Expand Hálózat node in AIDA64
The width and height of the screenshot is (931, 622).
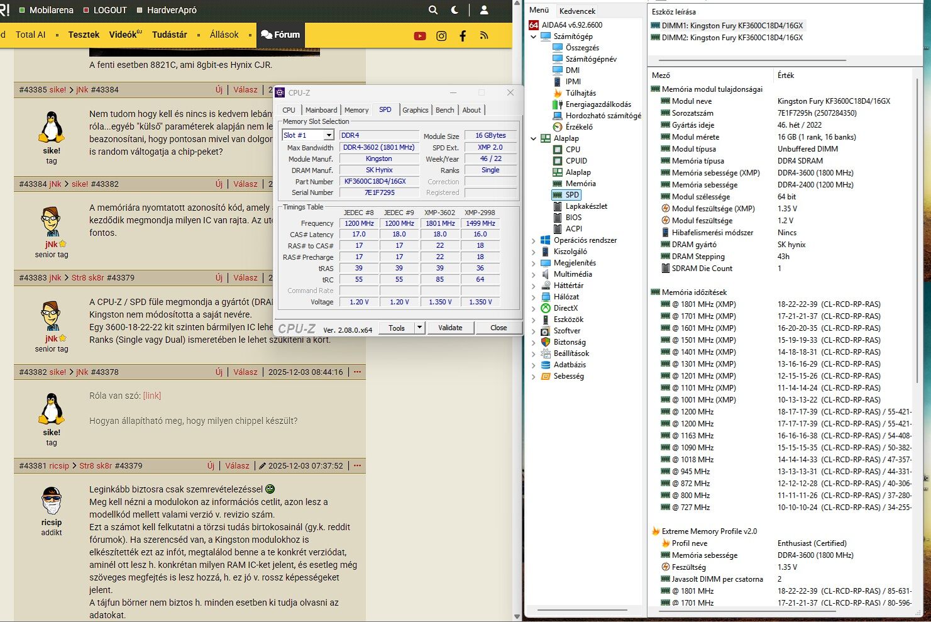click(x=534, y=297)
